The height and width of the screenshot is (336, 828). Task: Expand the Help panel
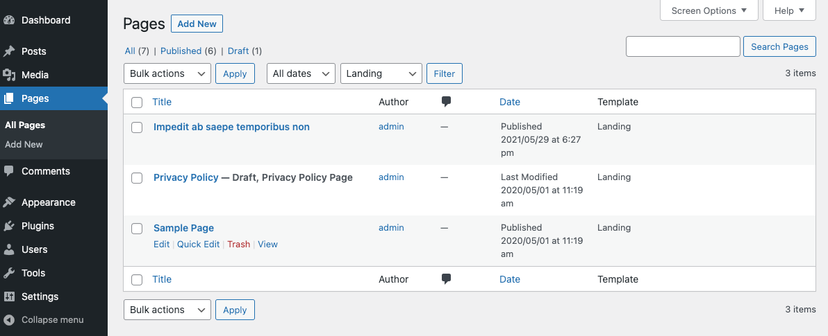pos(790,10)
